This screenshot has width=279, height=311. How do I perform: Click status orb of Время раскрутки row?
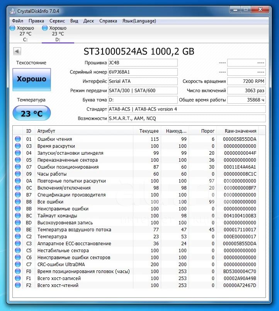click(x=18, y=146)
